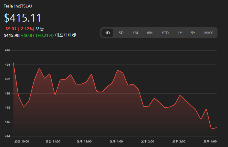Select the MAX range tab
Viewport: 228px width, 147px height.
coord(208,33)
